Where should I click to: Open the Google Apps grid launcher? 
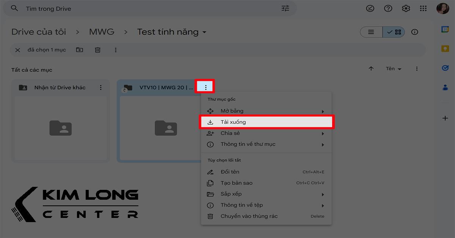tap(424, 8)
